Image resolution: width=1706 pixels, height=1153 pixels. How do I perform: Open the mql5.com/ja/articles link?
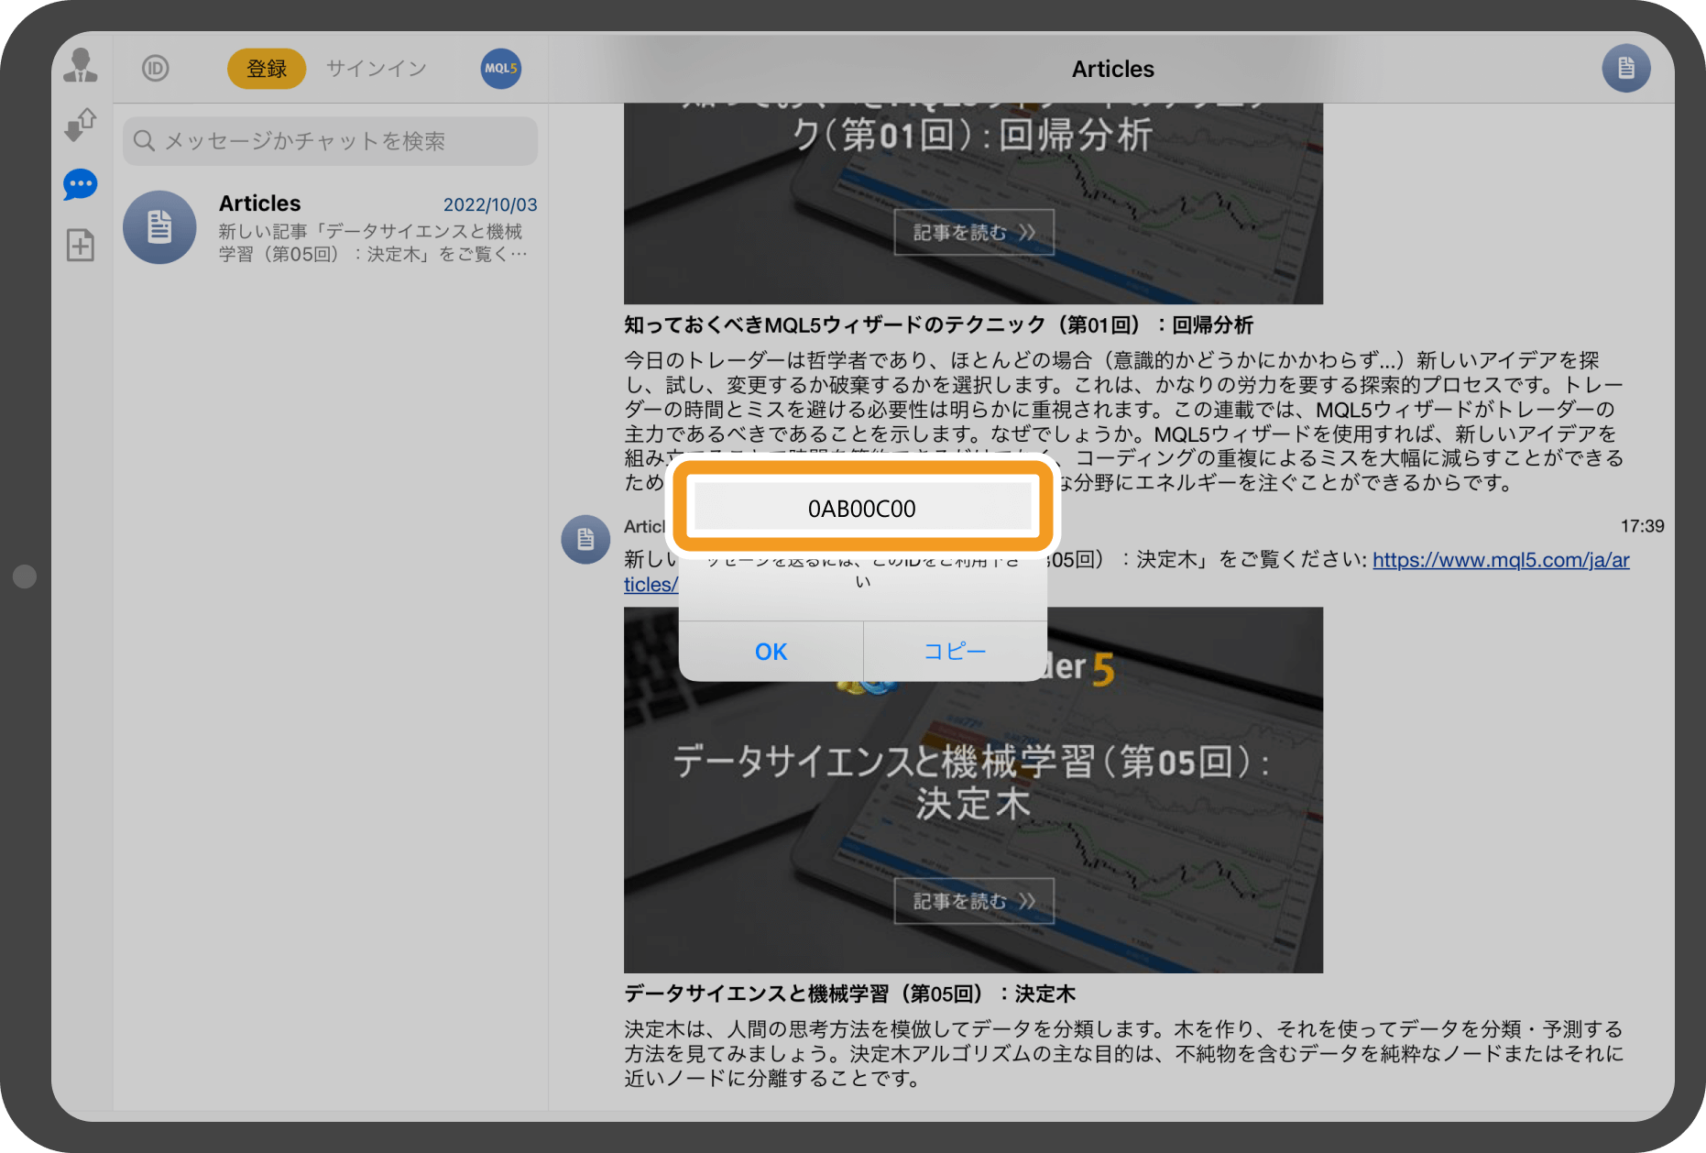click(1501, 559)
